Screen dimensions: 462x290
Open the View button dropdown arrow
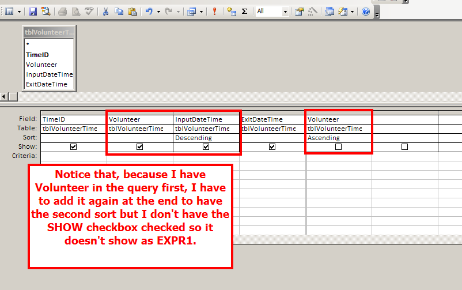(x=19, y=12)
